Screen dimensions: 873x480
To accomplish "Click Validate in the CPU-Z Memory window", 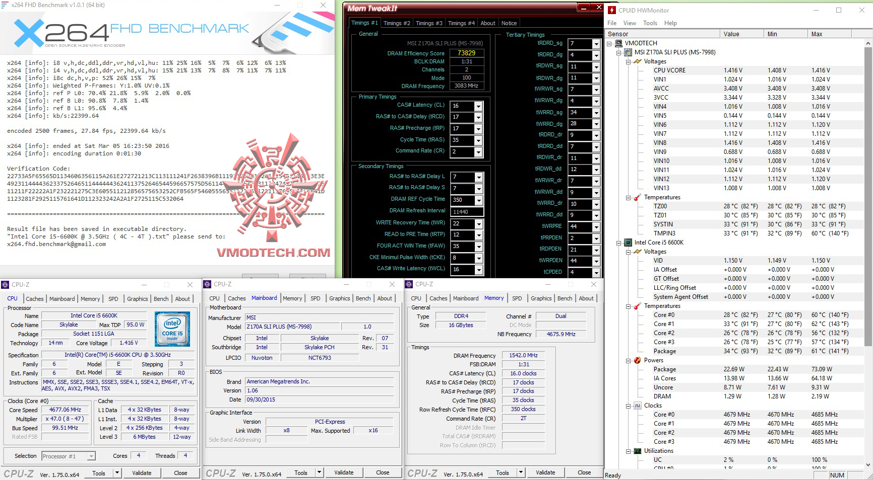I will (545, 472).
